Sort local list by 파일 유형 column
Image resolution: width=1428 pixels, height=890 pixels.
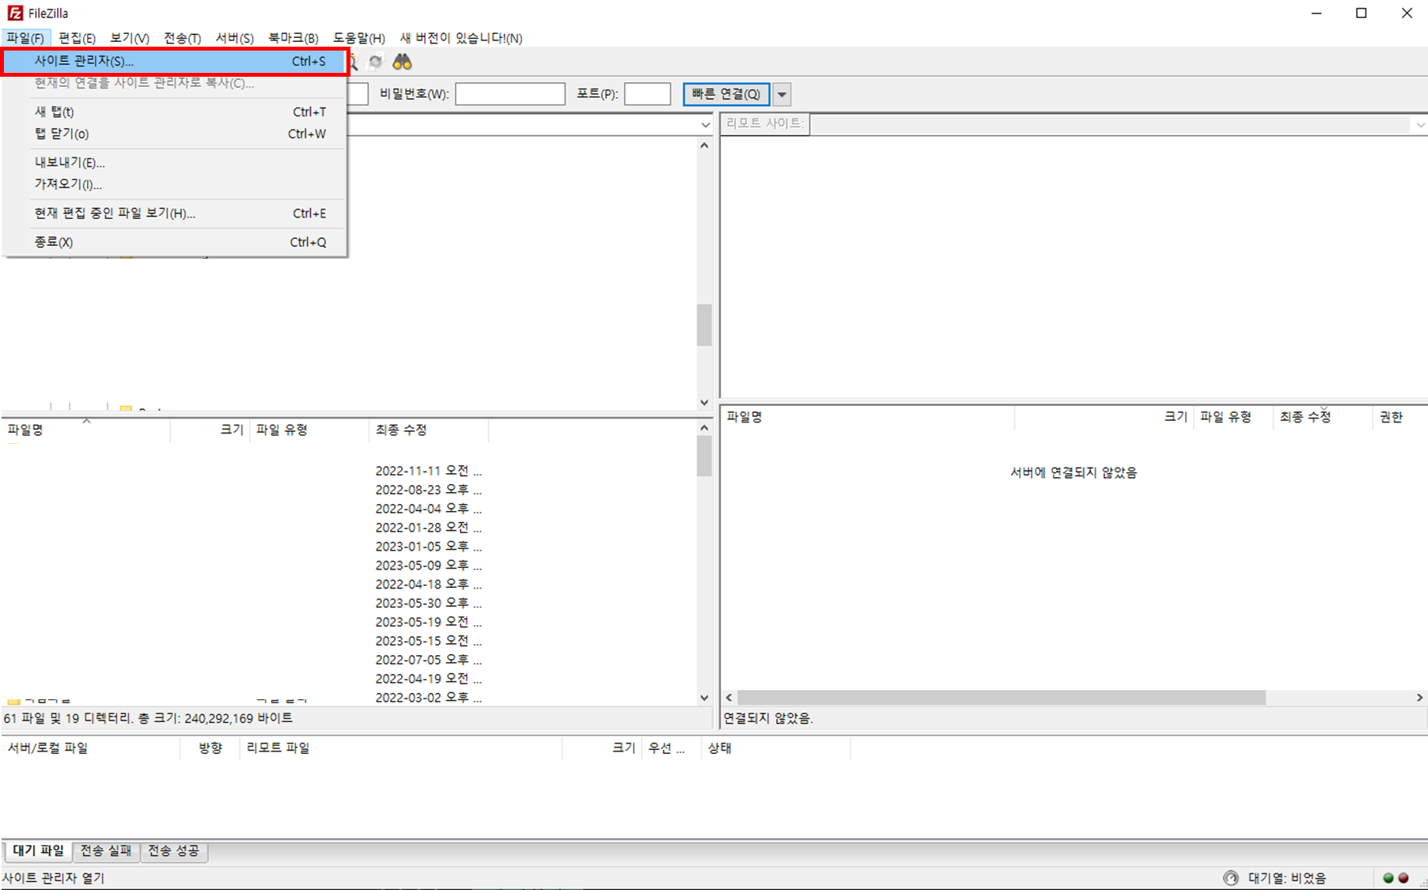309,430
